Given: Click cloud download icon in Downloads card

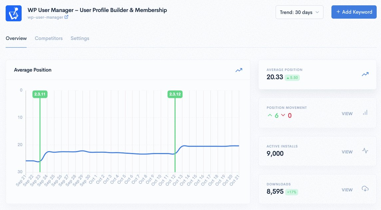Looking at the screenshot, I should click(365, 189).
